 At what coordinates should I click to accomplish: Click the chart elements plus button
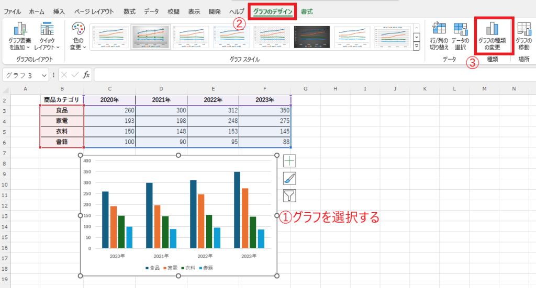[x=289, y=160]
